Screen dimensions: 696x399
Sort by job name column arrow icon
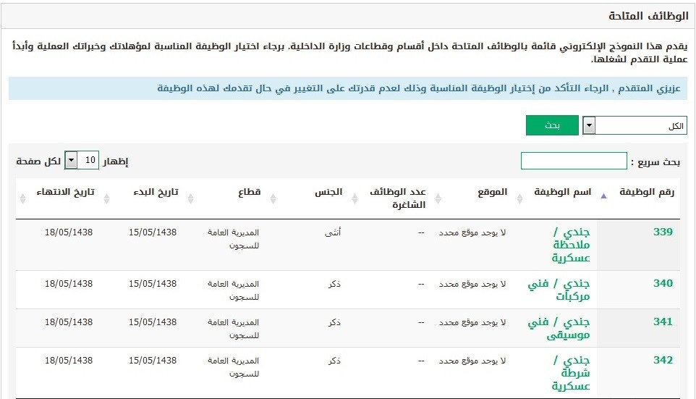click(x=519, y=198)
